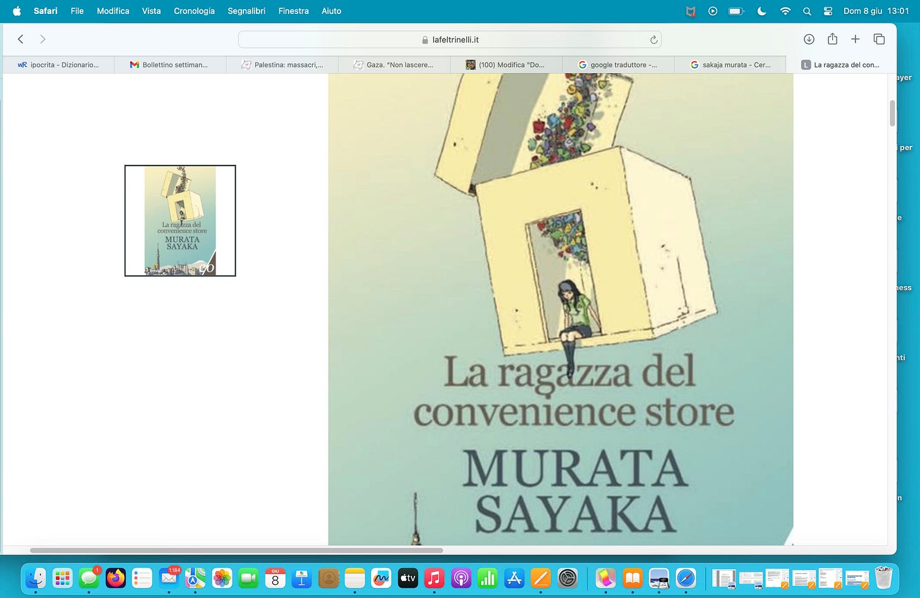Click the date and time in menu bar
The image size is (920, 598).
coord(876,11)
